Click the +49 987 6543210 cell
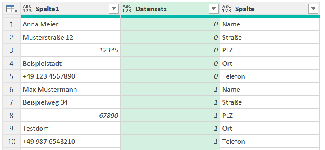 coord(70,142)
